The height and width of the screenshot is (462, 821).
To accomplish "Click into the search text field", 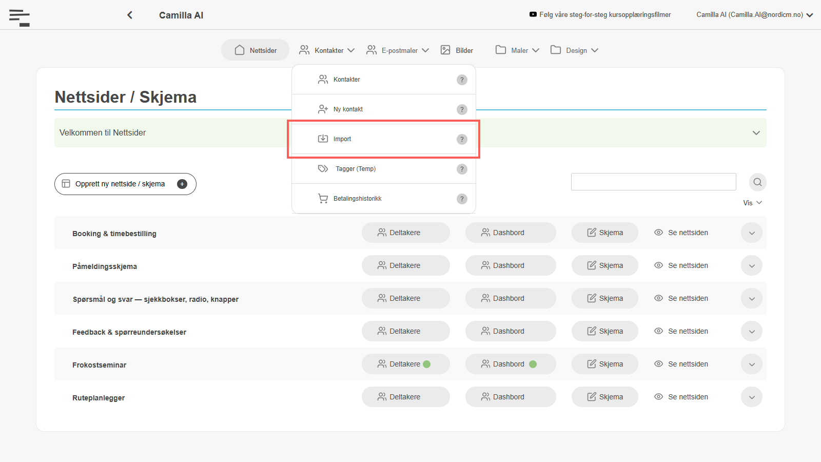I will pyautogui.click(x=654, y=182).
